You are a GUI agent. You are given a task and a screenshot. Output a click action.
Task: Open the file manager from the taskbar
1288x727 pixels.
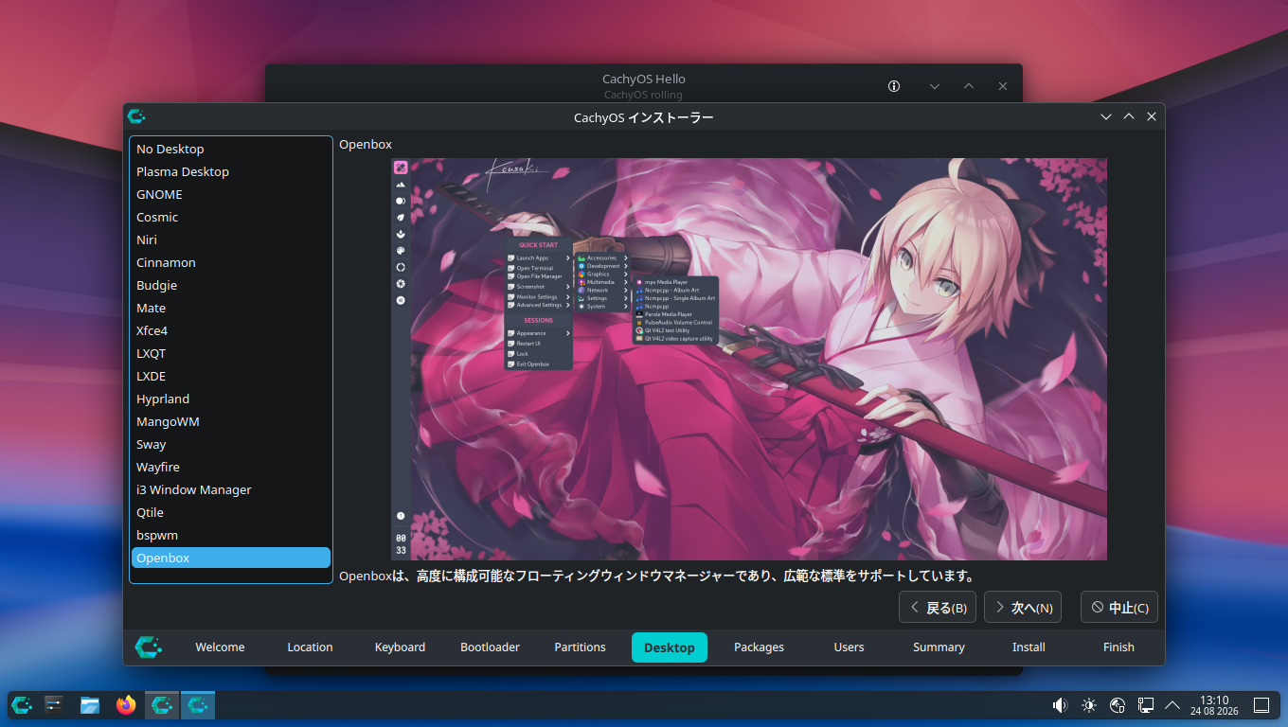click(x=90, y=704)
